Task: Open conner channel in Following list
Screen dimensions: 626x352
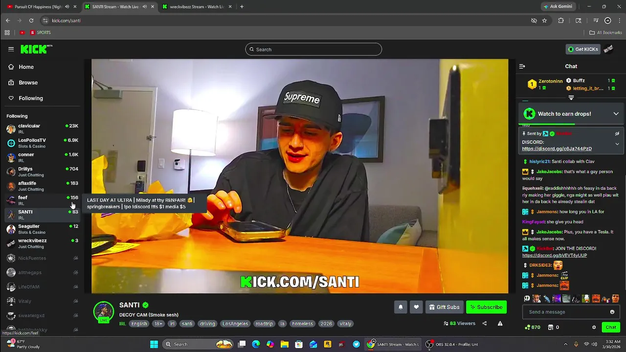Action: 42,157
